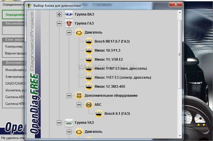Screen dimensions: 213x141
Task: Click the GAZ group logo icon
Action: (x=69, y=23)
